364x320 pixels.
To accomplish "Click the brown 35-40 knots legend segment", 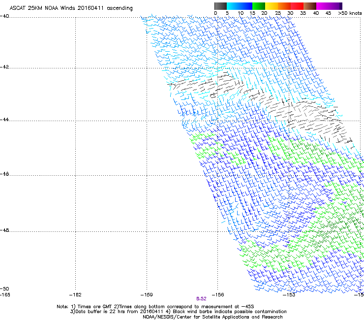I will coord(310,6).
